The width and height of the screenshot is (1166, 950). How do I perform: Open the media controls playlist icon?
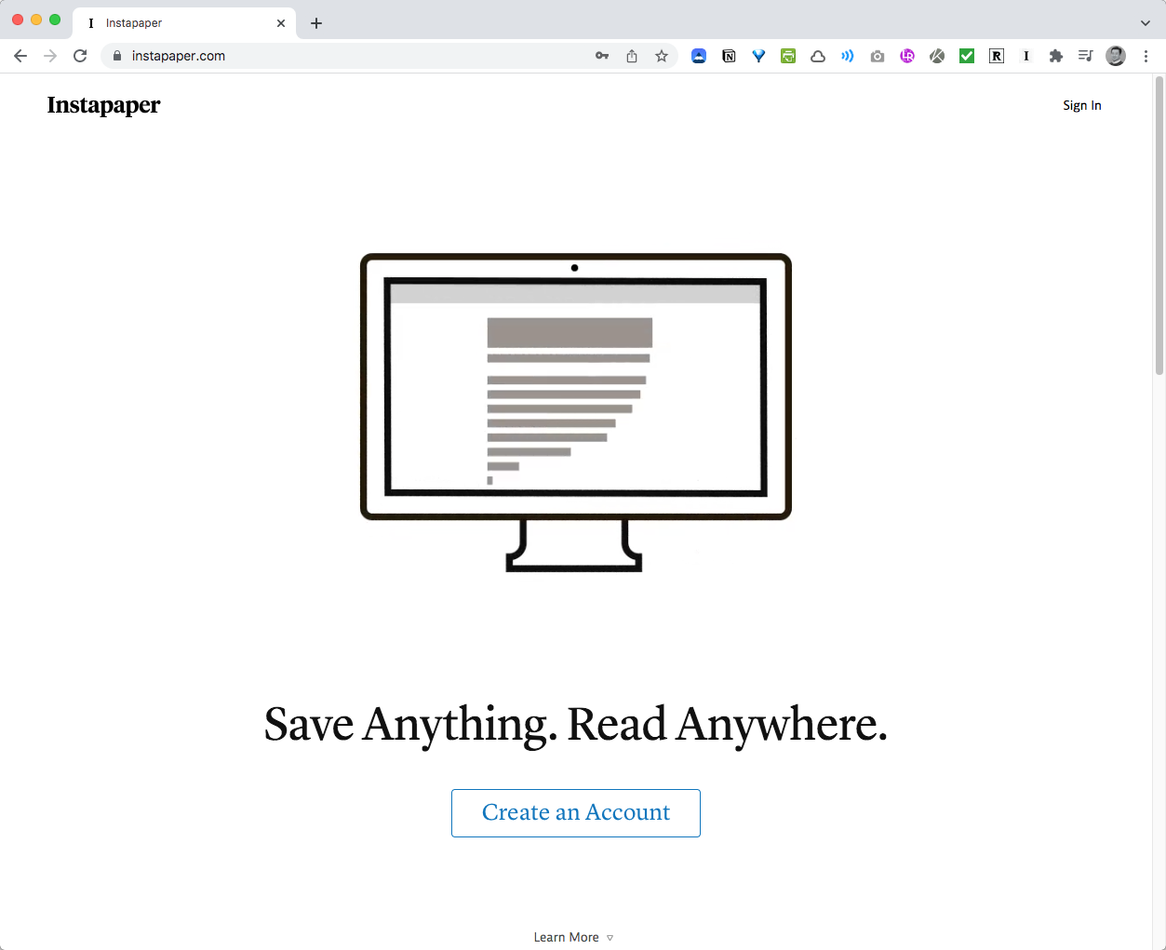pos(1085,56)
